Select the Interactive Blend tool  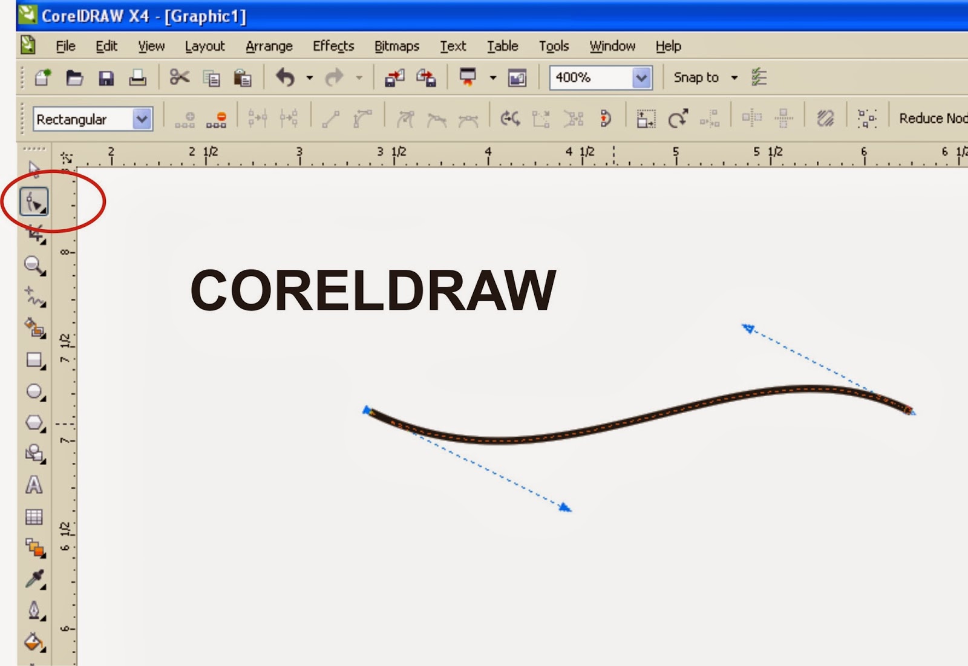(x=34, y=547)
